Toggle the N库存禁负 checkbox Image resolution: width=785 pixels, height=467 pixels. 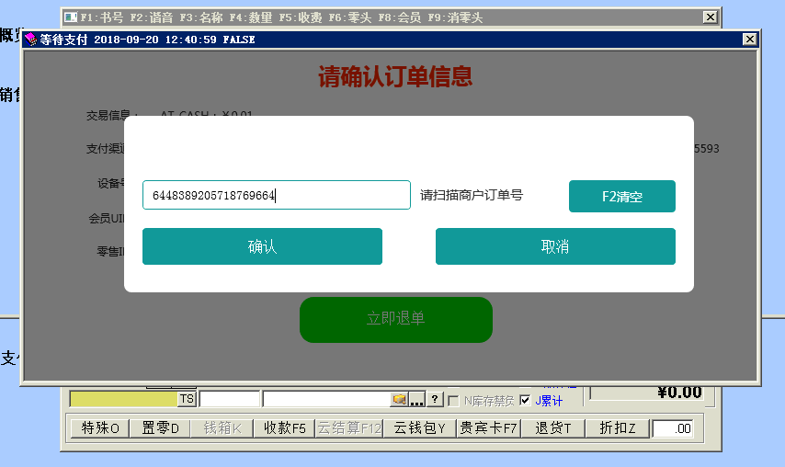click(x=453, y=400)
